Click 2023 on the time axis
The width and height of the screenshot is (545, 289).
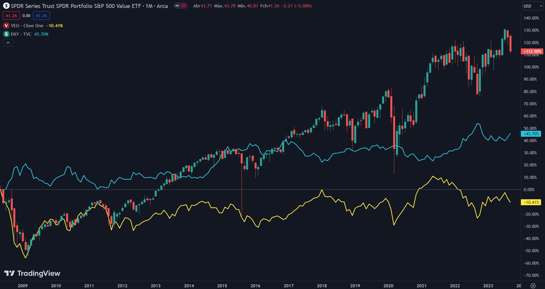(x=488, y=286)
